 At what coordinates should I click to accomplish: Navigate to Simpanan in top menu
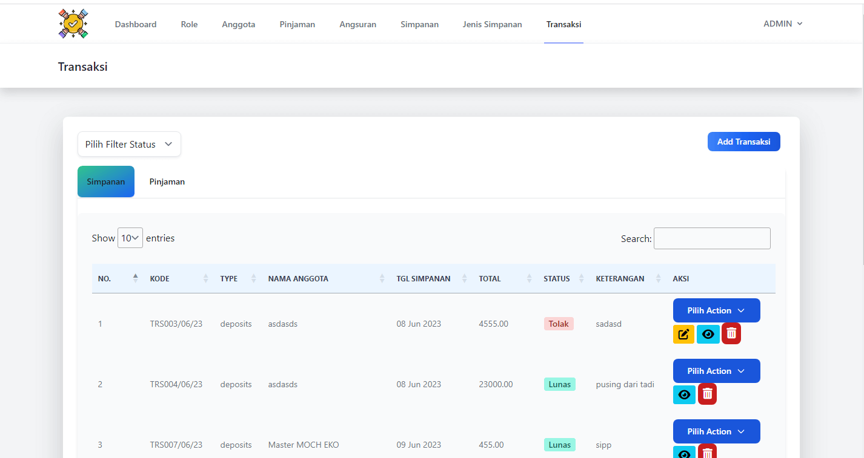tap(419, 24)
